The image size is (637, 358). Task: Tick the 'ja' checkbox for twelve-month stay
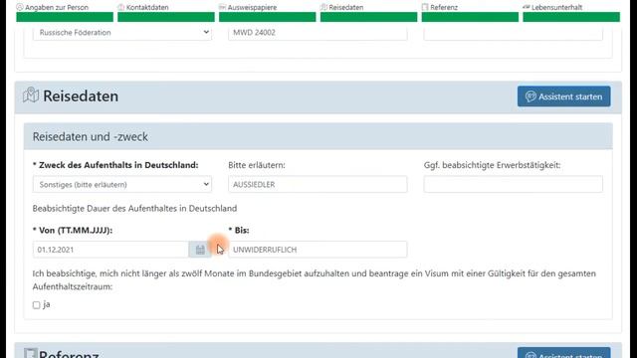[37, 305]
